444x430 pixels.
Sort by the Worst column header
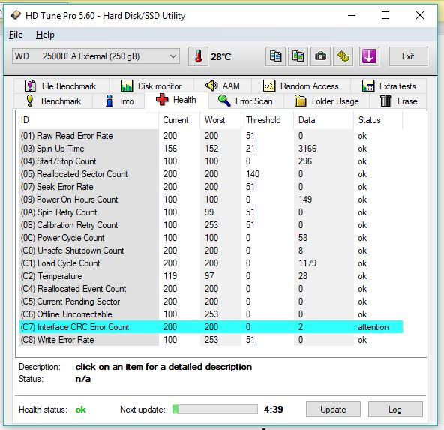(x=220, y=120)
